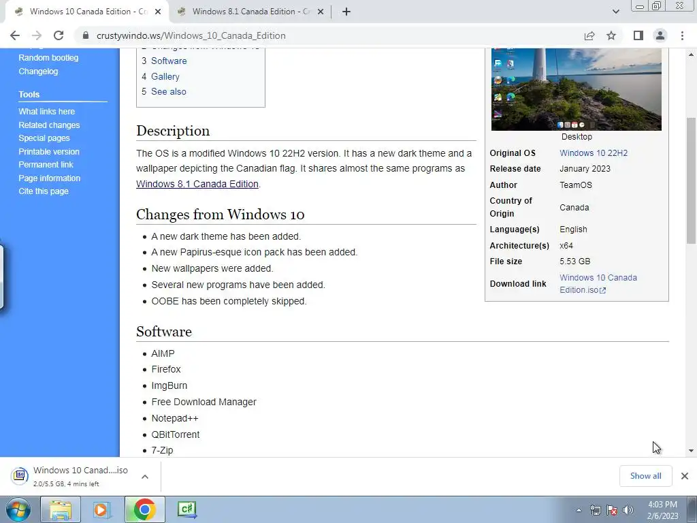Screen dimensions: 697x523
Task: Click the Description section heading
Action: point(173,131)
